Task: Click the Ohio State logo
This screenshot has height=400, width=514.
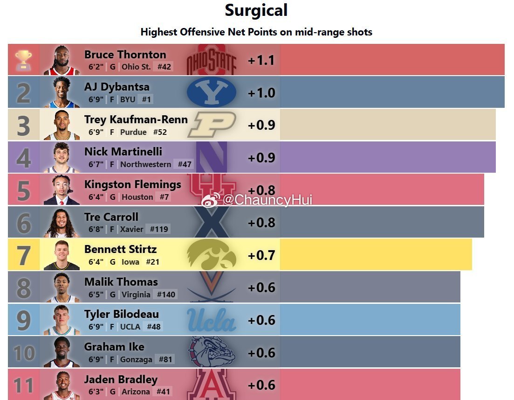Action: point(212,60)
